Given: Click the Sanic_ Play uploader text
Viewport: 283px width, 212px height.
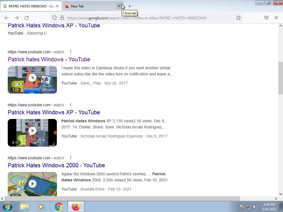Looking at the screenshot, I should tap(91, 83).
